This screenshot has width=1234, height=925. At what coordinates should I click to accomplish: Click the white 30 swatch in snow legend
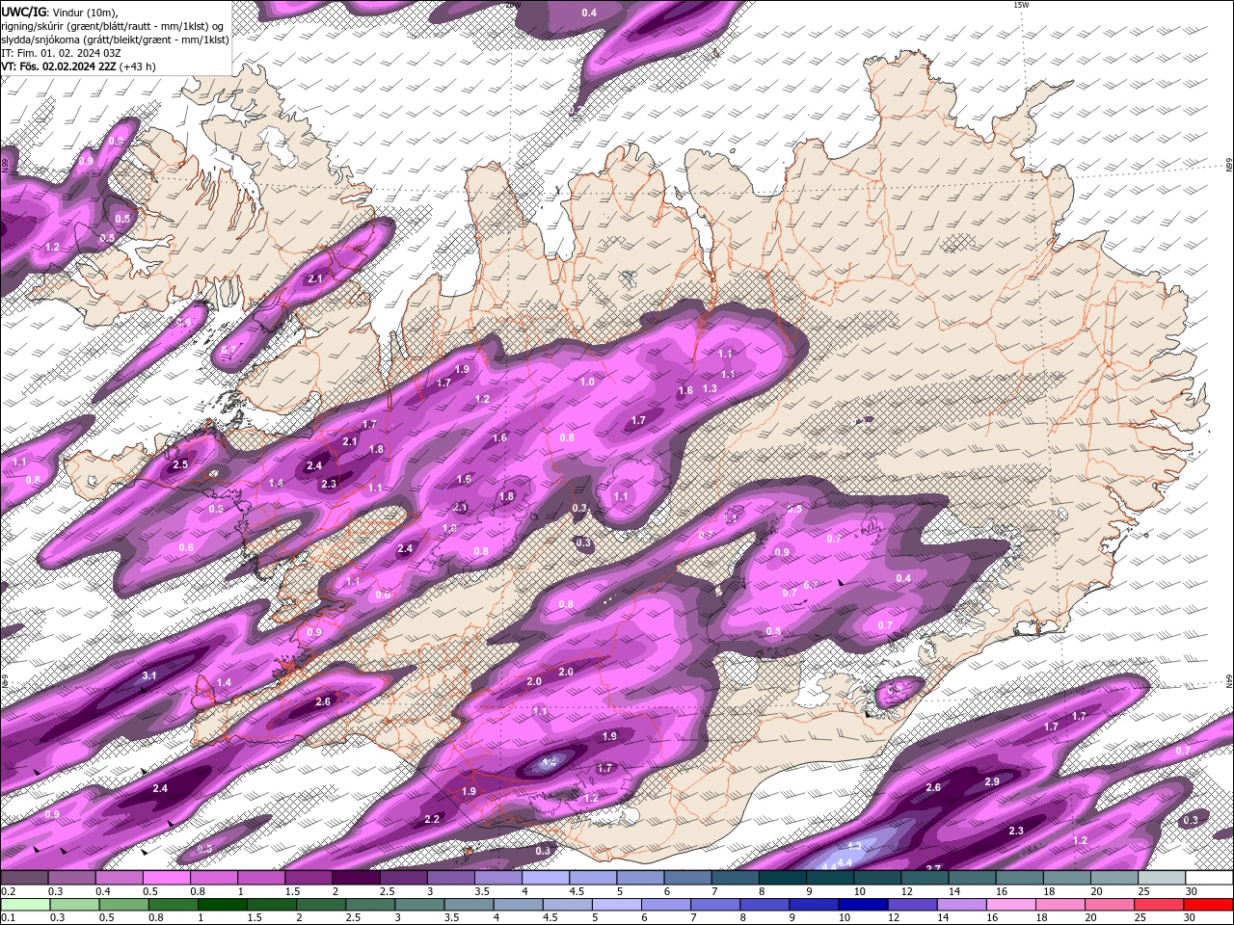point(1209,878)
